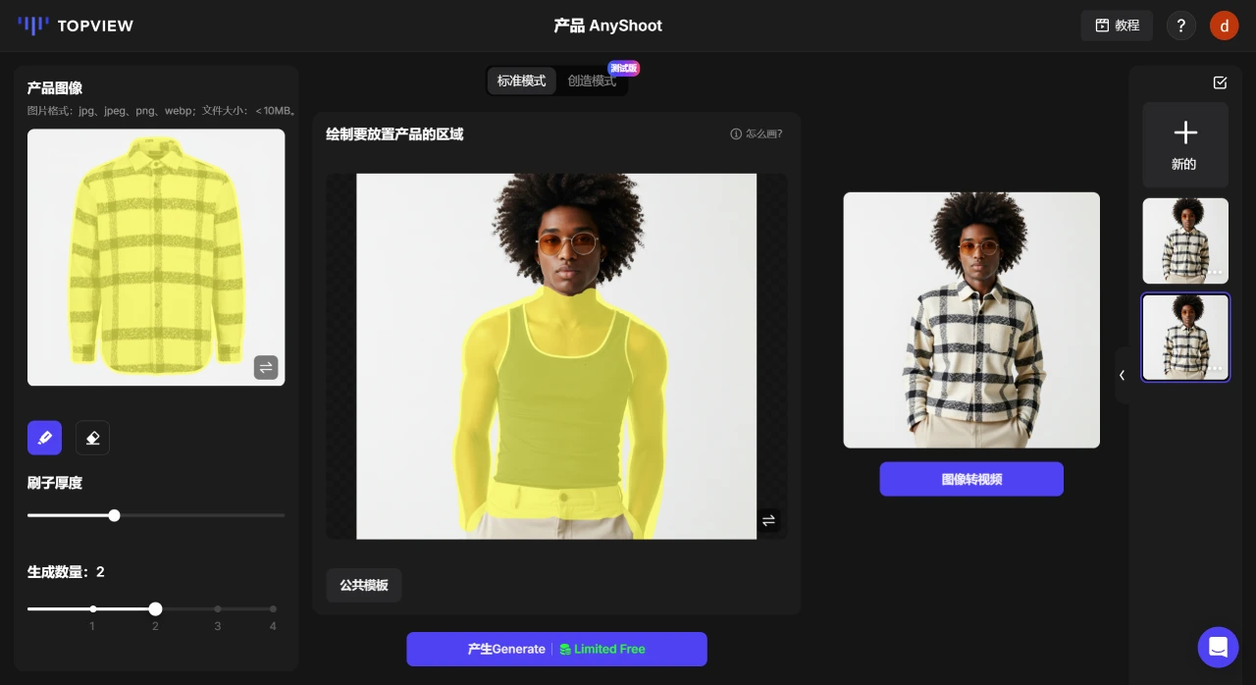Collapse the right panel via the chevron arrow

pyautogui.click(x=1123, y=375)
